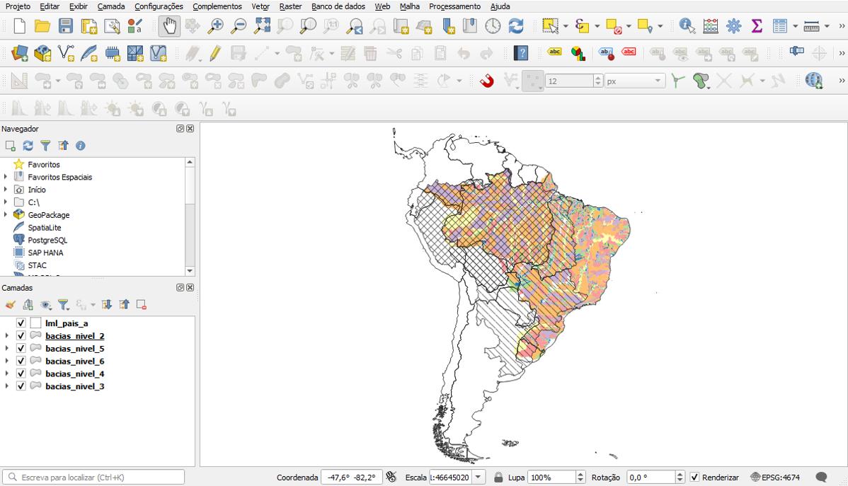848x486 pixels.
Task: Open the Escala scale dropdown arrow
Action: tap(478, 478)
